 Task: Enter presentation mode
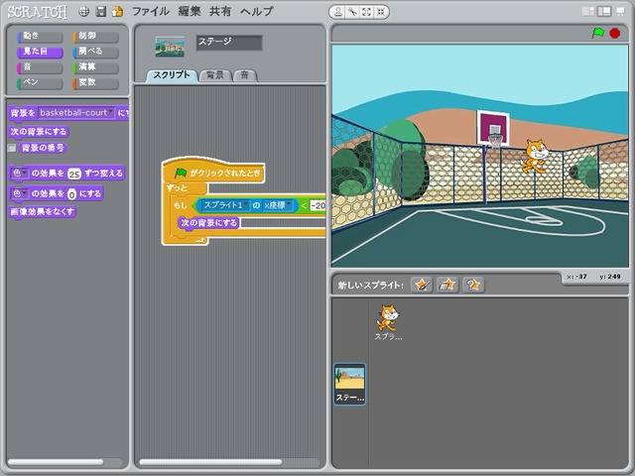pyautogui.click(x=620, y=12)
